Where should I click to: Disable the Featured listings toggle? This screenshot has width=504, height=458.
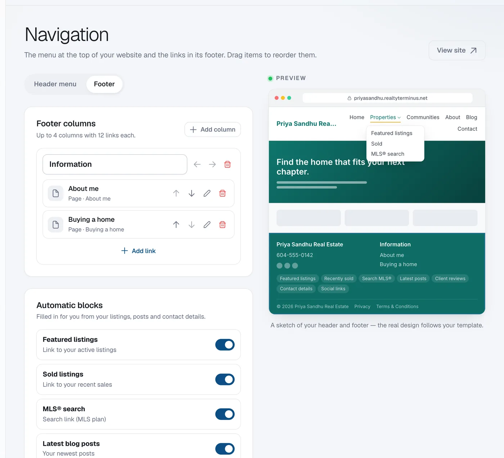tap(225, 345)
